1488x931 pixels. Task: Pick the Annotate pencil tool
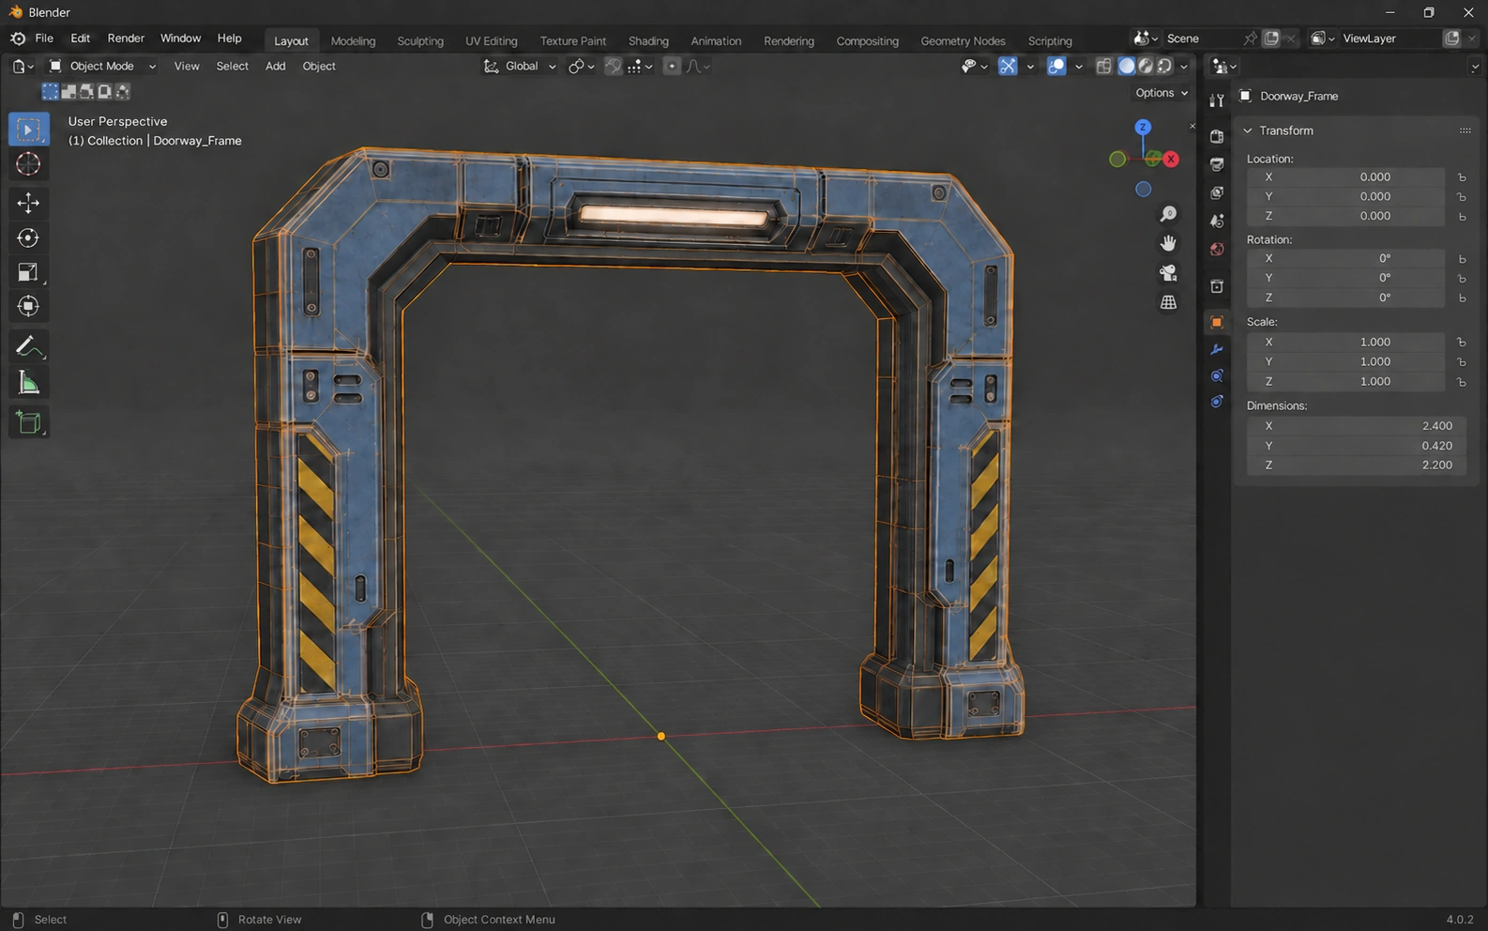28,346
